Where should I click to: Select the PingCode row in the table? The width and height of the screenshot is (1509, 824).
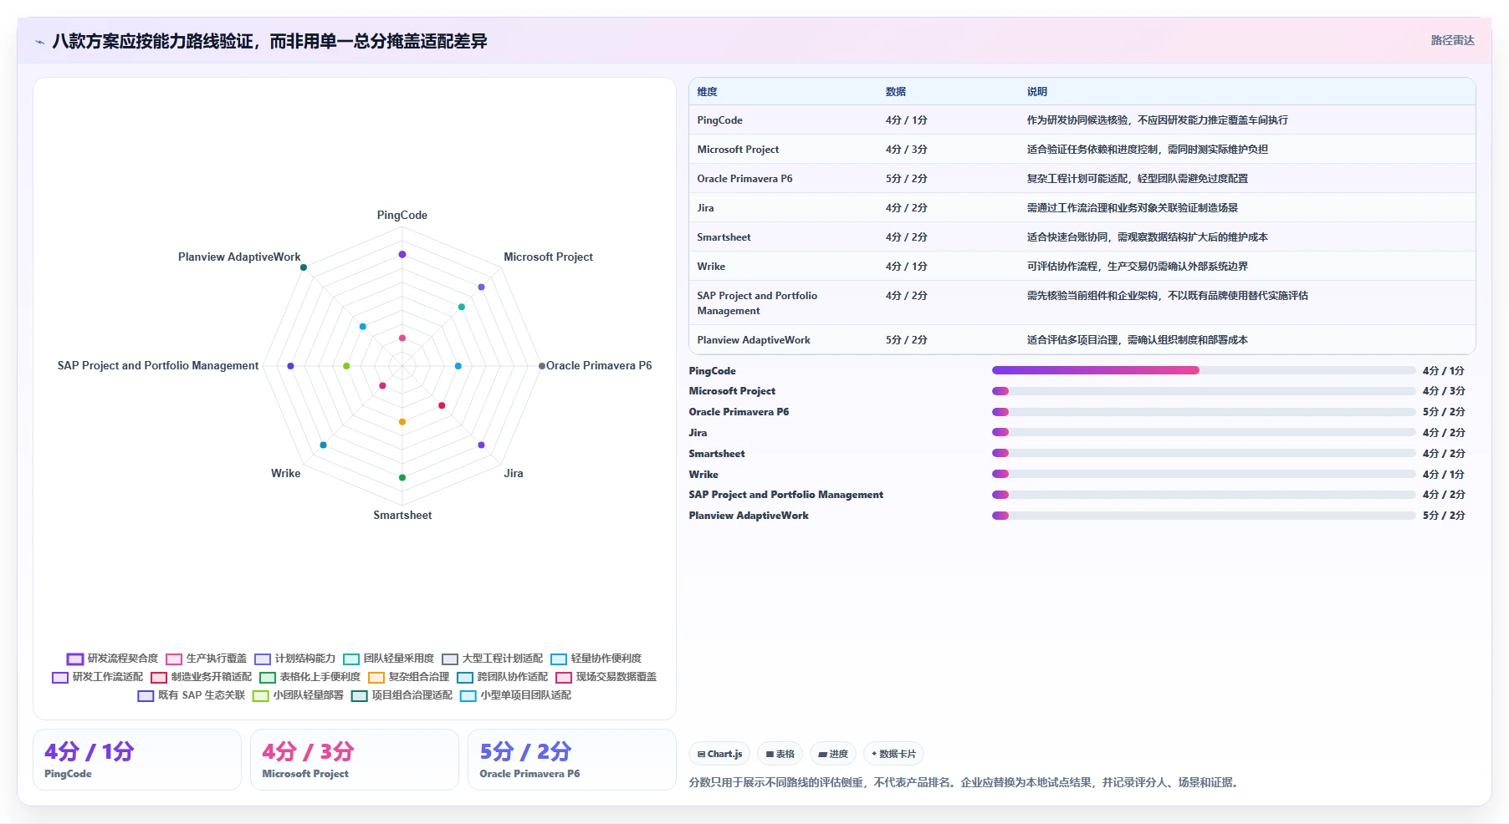point(1082,120)
